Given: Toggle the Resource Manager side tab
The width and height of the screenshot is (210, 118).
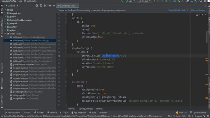Looking at the screenshot, I should point(2,28).
